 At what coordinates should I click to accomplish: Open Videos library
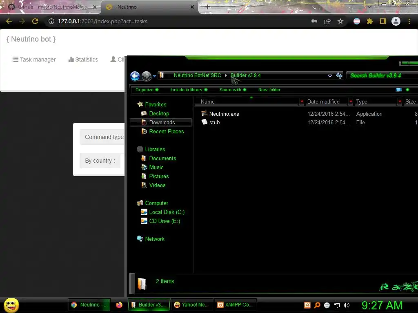157,185
